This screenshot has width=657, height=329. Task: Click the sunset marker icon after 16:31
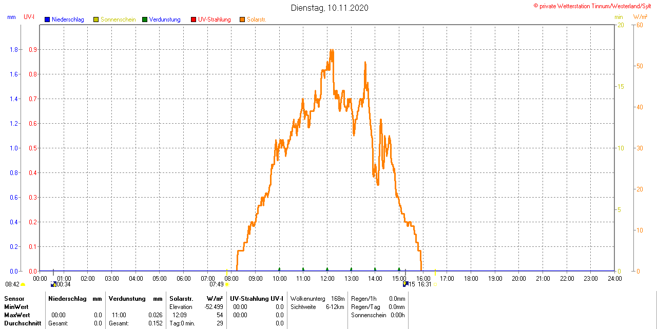[x=435, y=284]
